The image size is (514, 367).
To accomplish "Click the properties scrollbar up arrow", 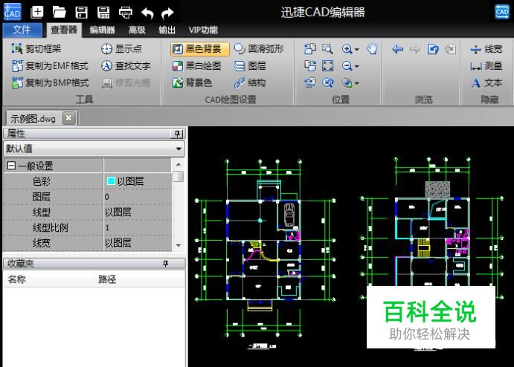I will 179,165.
